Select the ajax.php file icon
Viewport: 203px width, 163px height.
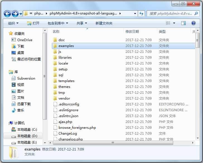[55, 122]
